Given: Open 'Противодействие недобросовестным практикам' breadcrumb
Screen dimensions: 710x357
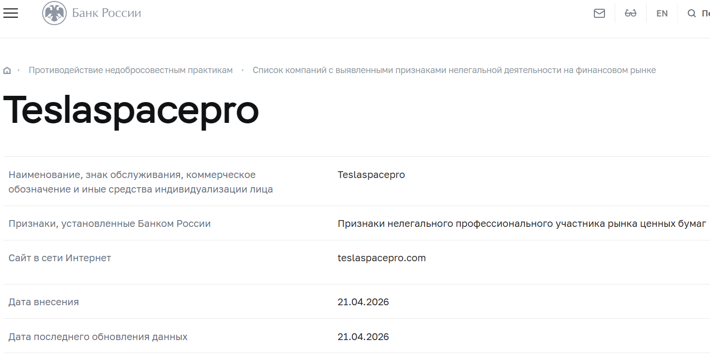Looking at the screenshot, I should (x=131, y=70).
